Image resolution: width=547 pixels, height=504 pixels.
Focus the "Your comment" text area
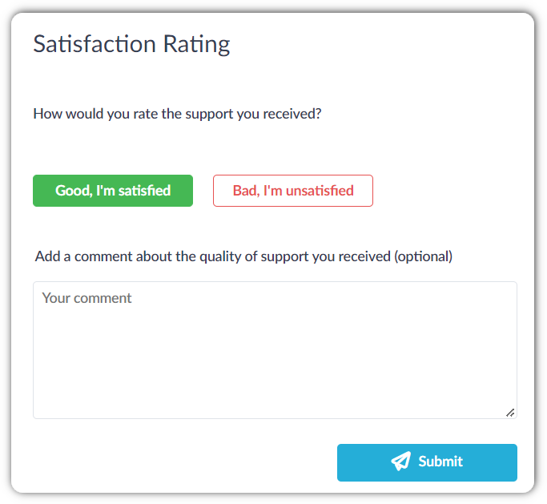coord(275,349)
